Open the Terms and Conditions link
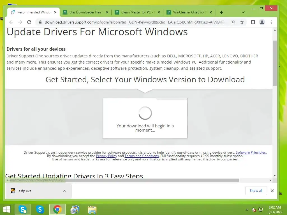 tap(142, 156)
